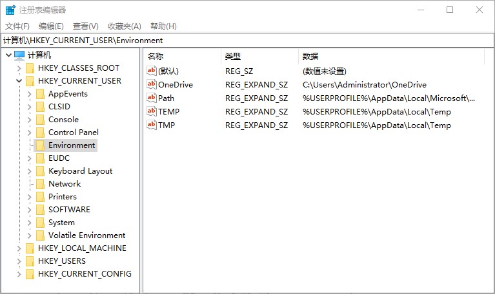Maximize the Registry Editor window
Screen dimensions: 495x294
pos(450,10)
